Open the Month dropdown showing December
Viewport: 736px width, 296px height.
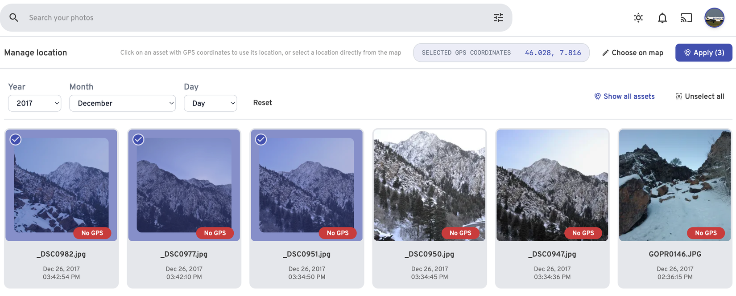[122, 103]
